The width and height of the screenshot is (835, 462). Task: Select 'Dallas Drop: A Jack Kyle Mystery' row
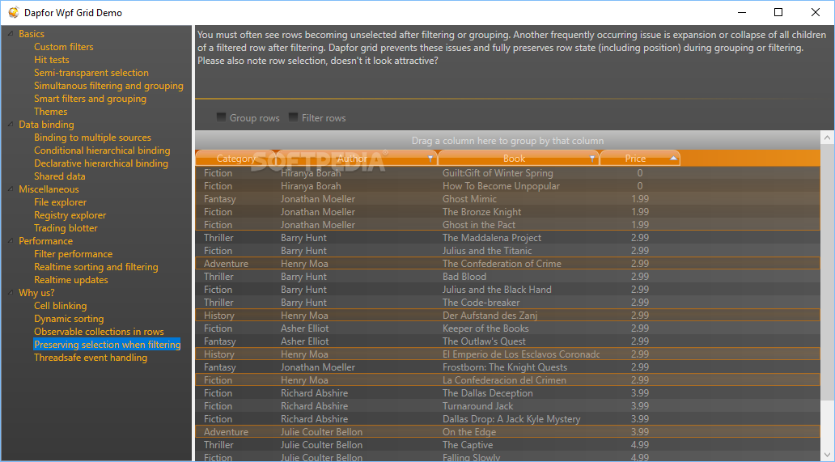[507, 419]
